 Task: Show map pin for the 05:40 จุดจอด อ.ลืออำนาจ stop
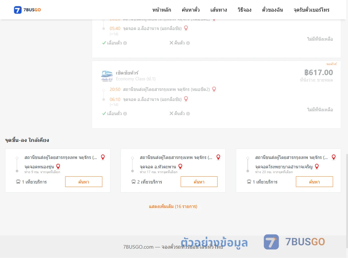coord(186,28)
